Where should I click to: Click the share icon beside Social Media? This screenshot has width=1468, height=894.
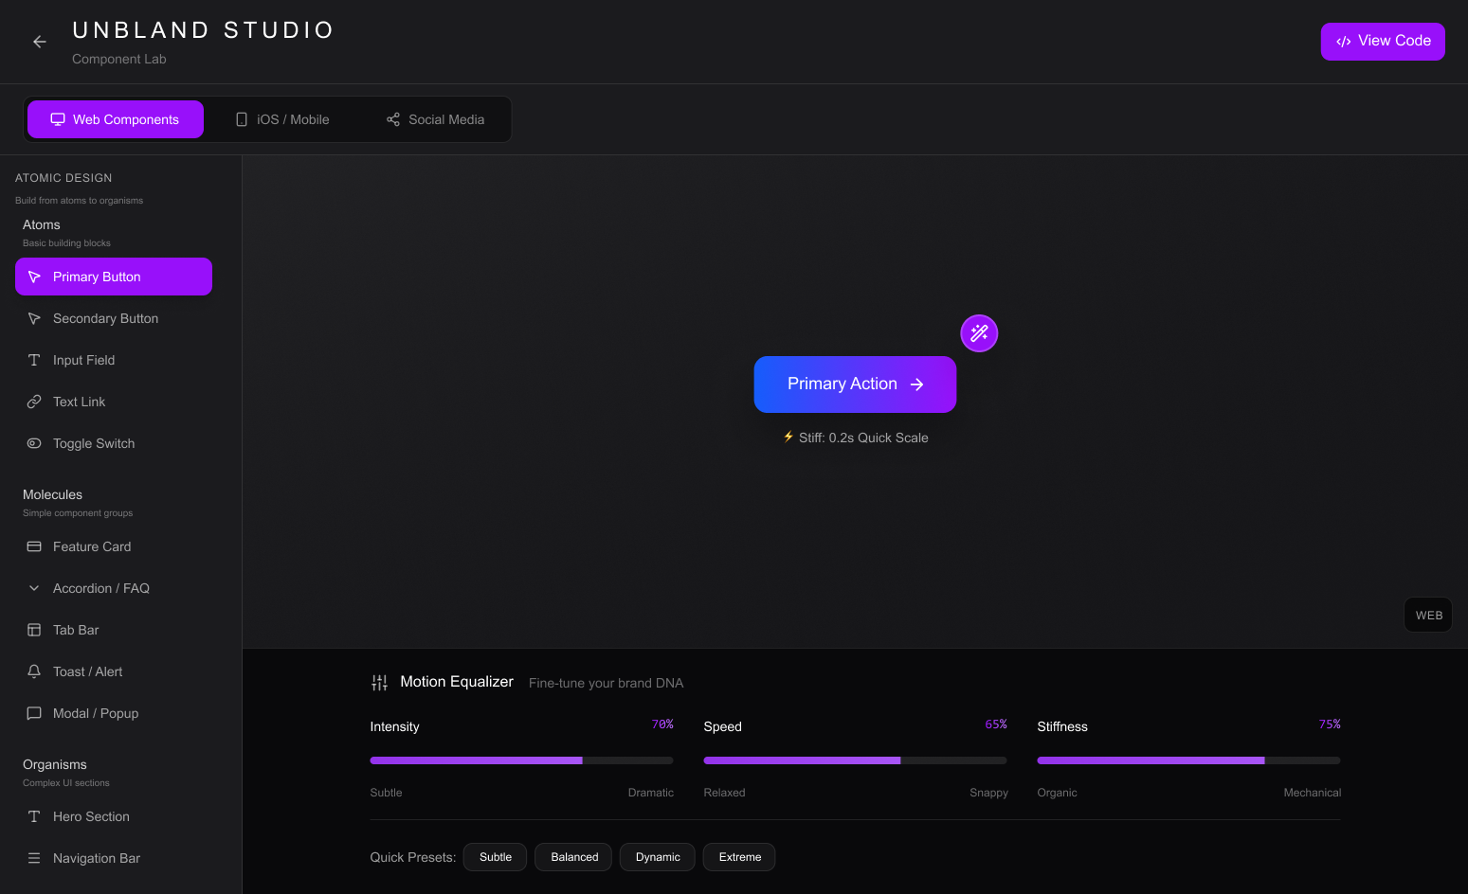(x=393, y=119)
